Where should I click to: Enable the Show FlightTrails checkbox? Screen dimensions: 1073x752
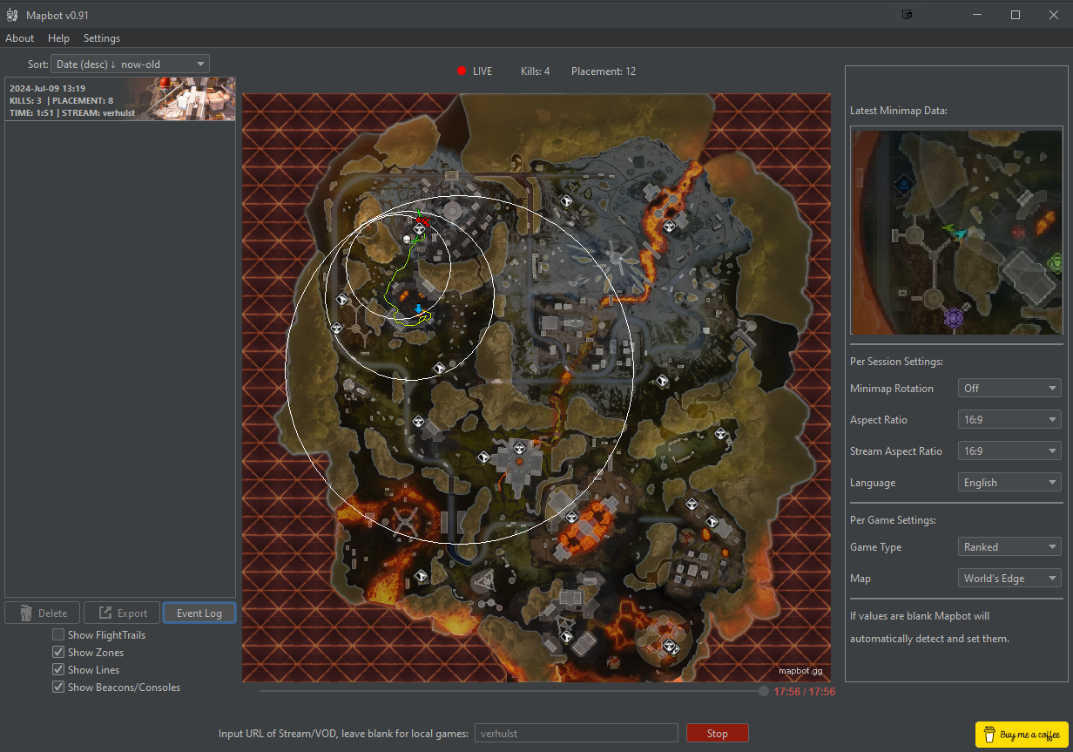[58, 635]
